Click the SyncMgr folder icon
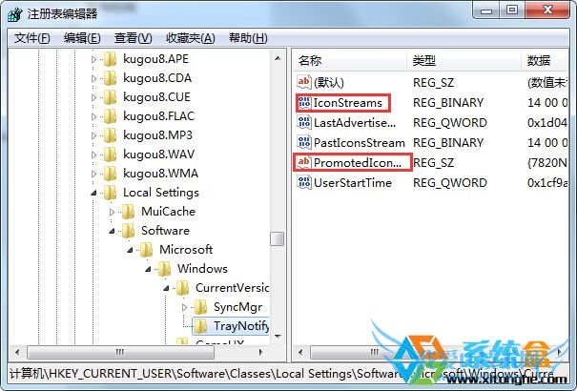Viewport: 577px width, 391px height. [200, 307]
